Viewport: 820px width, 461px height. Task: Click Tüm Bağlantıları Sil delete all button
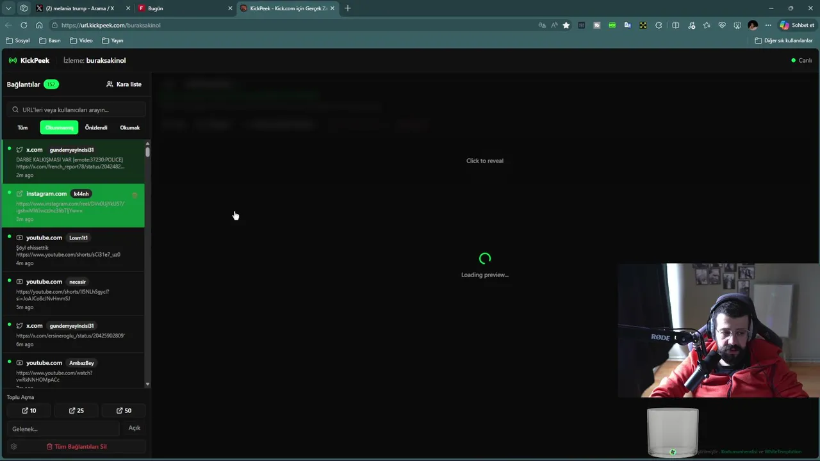click(76, 446)
